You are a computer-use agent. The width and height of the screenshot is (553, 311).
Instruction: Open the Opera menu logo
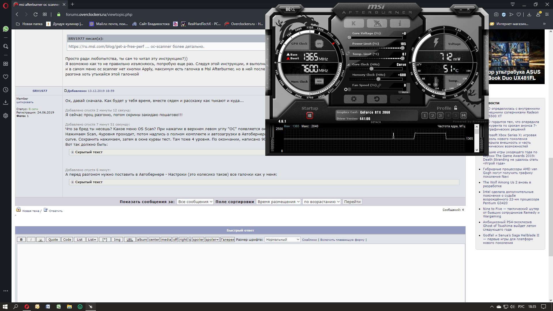pos(5,5)
